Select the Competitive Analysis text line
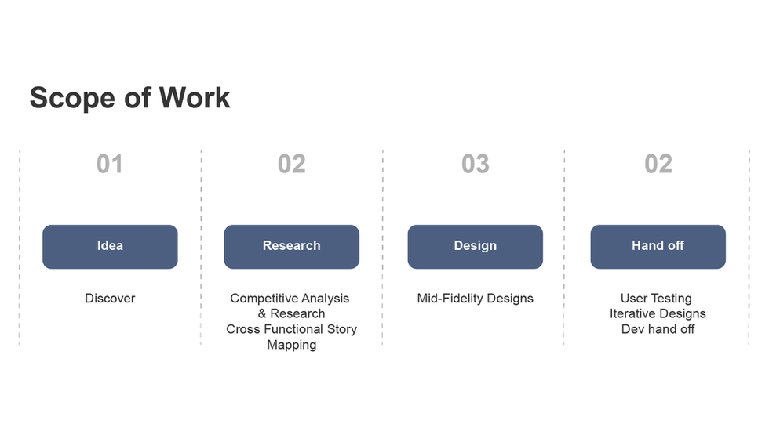The height and width of the screenshot is (431, 769). [x=290, y=299]
